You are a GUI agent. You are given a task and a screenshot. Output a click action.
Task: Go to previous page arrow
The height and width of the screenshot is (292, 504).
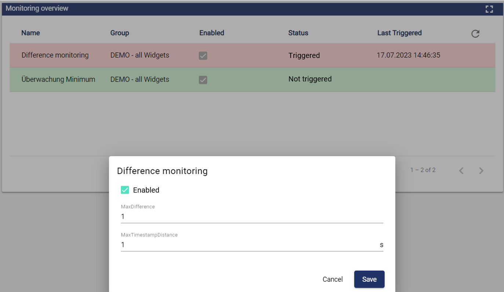coord(461,171)
